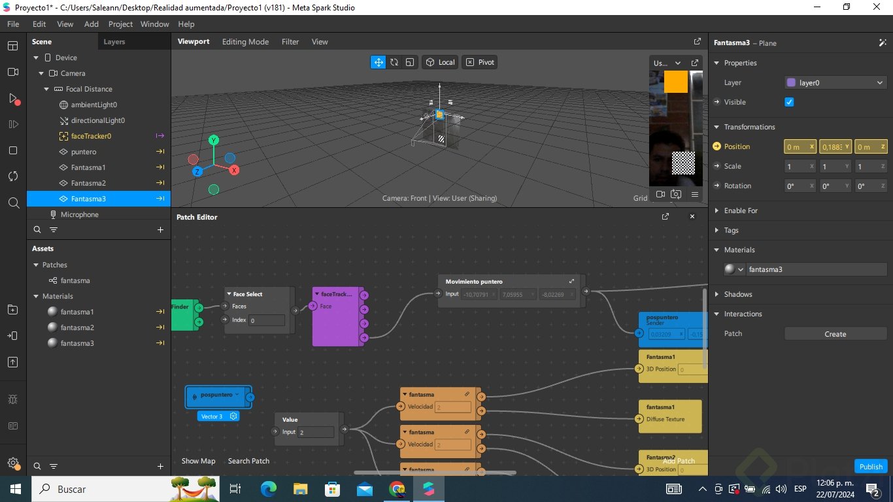This screenshot has height=502, width=893.
Task: Select the Move tool in viewport toolbar
Action: point(378,62)
